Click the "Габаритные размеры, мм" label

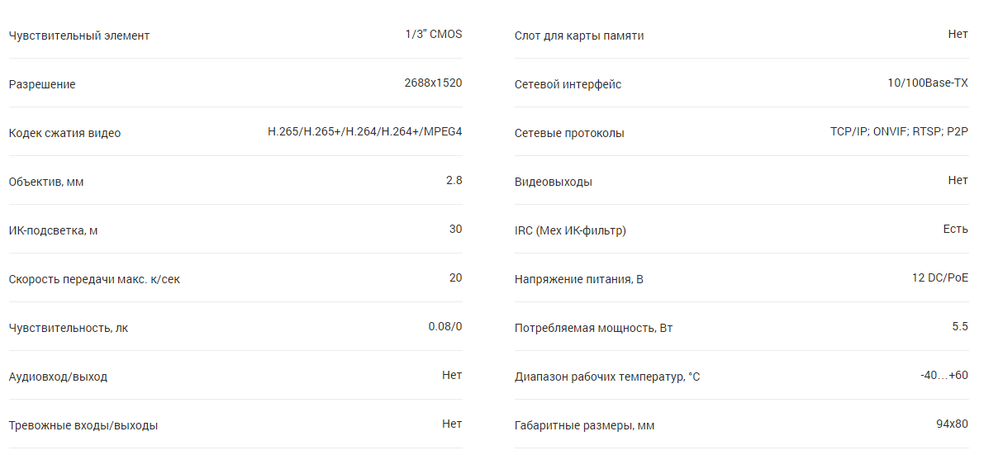click(x=584, y=425)
